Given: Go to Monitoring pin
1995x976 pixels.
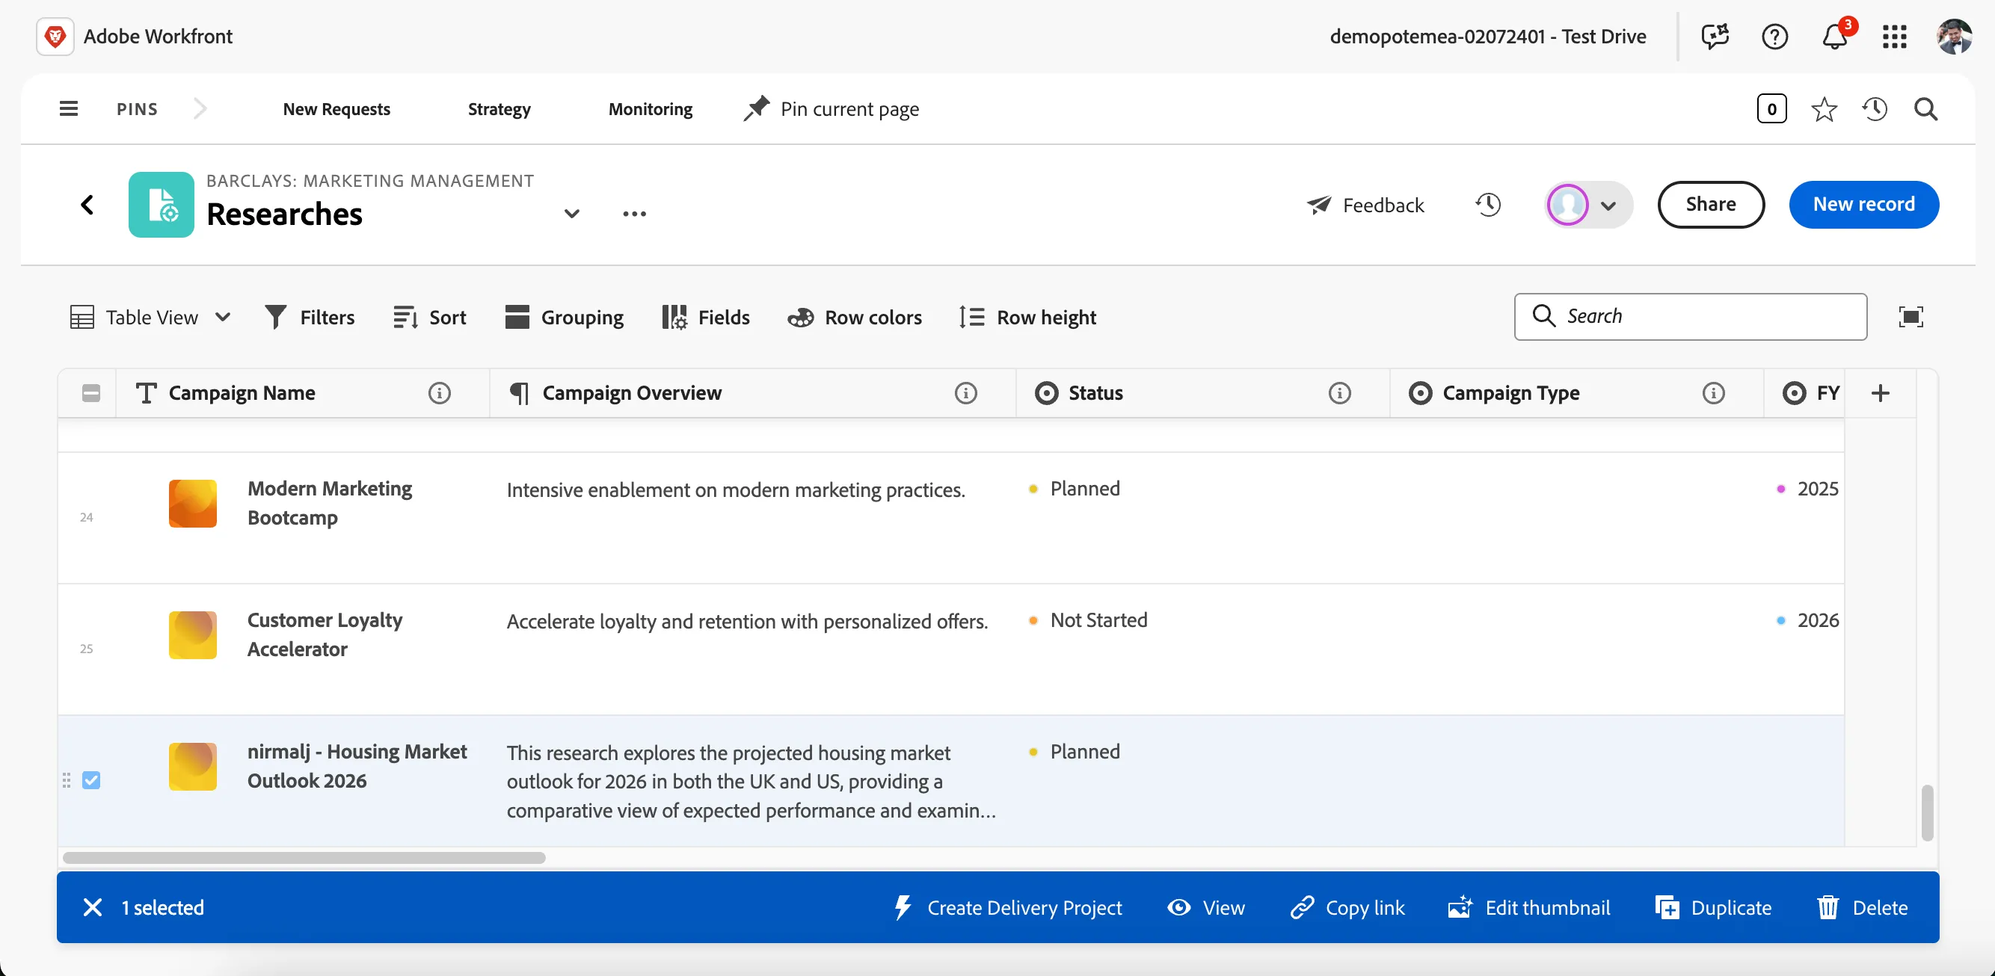Looking at the screenshot, I should click(651, 109).
